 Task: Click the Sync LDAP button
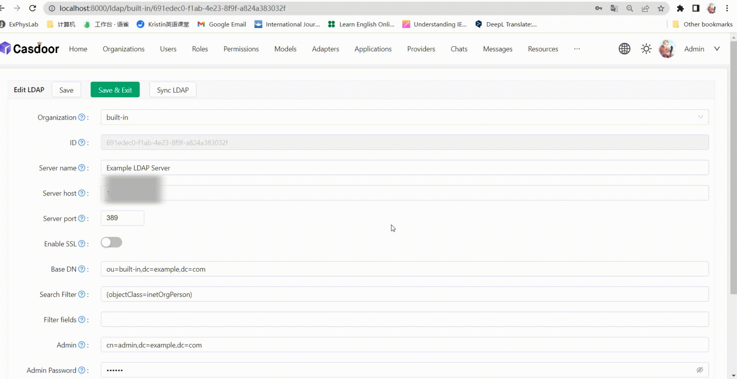click(x=172, y=89)
